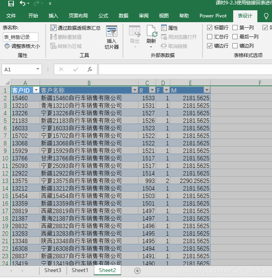The image size is (272, 278).
Task: Check the 镶边列 checkbox
Action: click(235, 46)
